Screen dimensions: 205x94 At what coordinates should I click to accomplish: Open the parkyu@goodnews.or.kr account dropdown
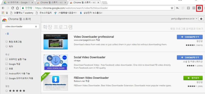coord(184,19)
